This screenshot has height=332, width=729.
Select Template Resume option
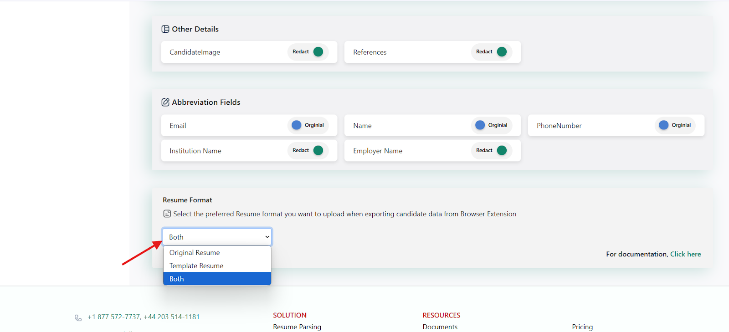[217, 266]
